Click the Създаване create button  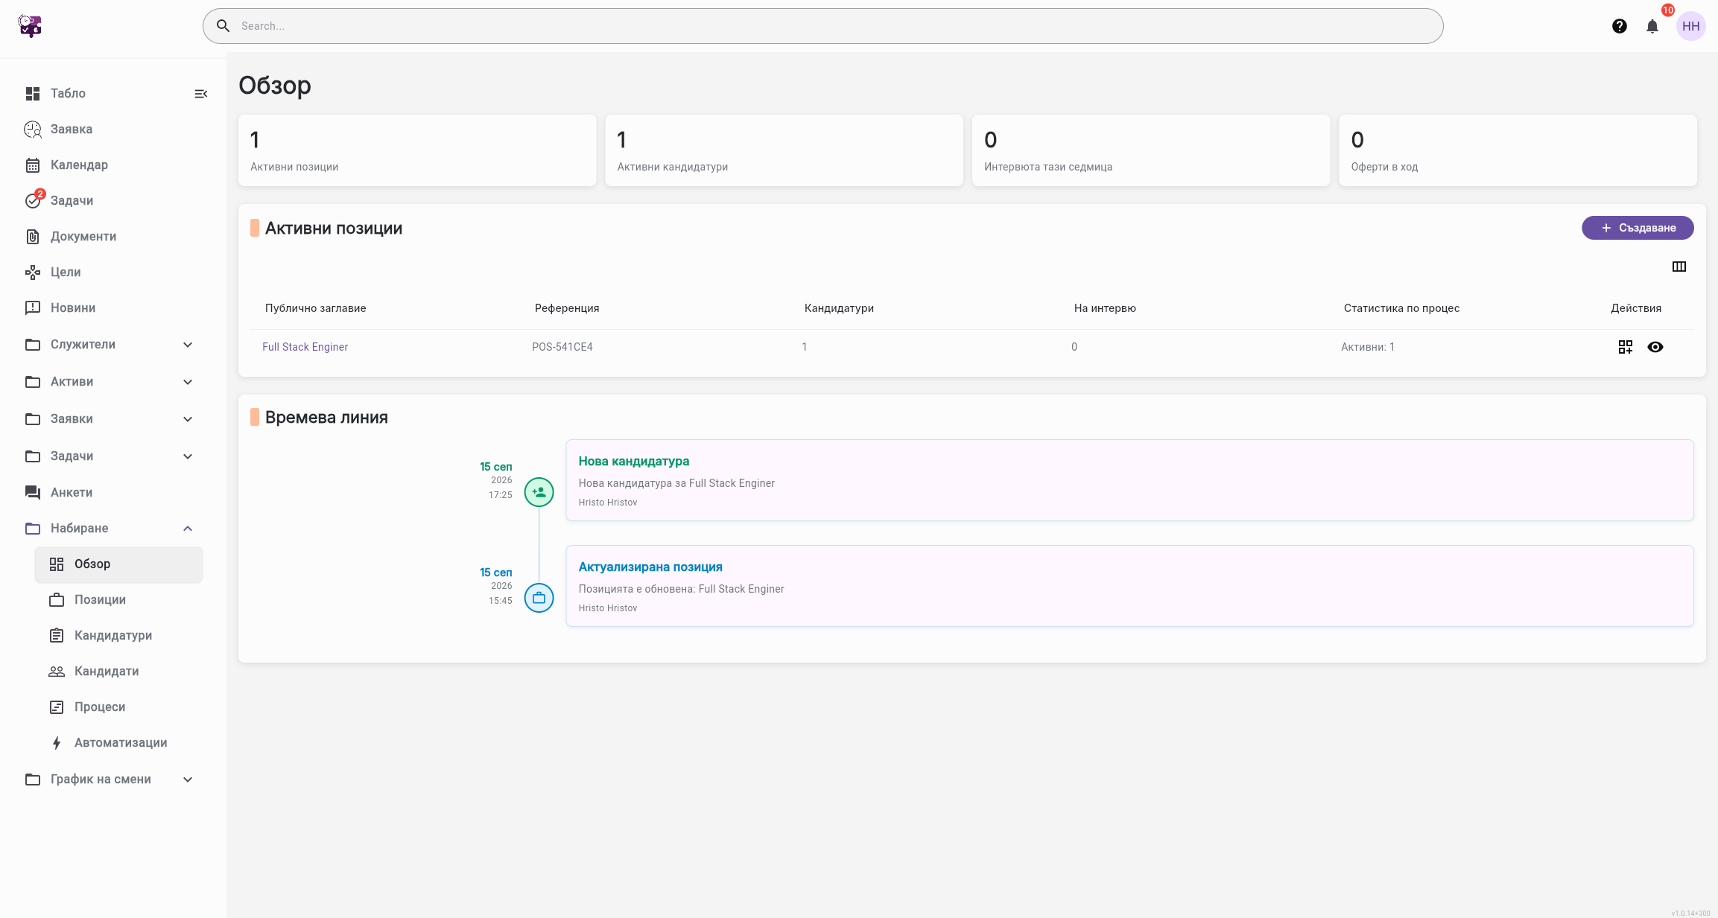coord(1638,228)
